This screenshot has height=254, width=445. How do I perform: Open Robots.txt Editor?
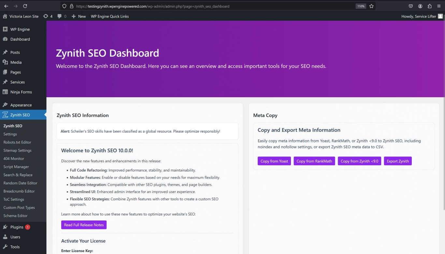[x=17, y=142]
